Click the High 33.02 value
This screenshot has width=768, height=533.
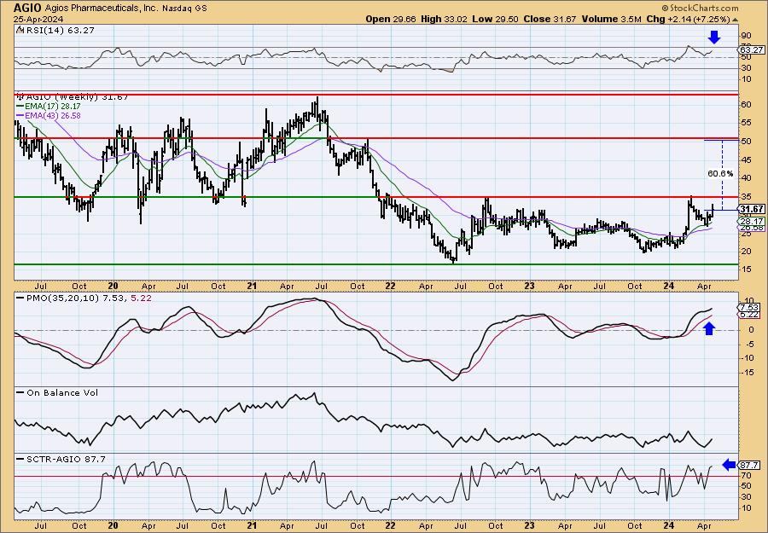445,19
